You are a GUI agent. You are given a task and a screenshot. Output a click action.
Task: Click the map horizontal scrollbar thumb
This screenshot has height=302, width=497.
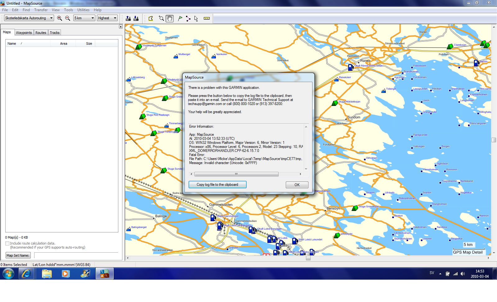pos(308,258)
